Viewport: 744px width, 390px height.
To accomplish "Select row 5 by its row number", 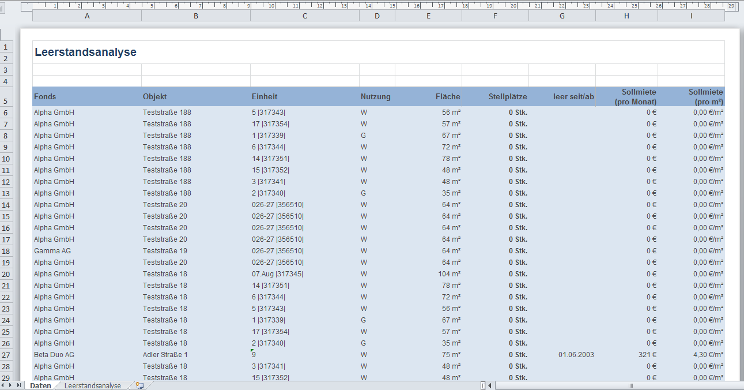I will (x=6, y=96).
